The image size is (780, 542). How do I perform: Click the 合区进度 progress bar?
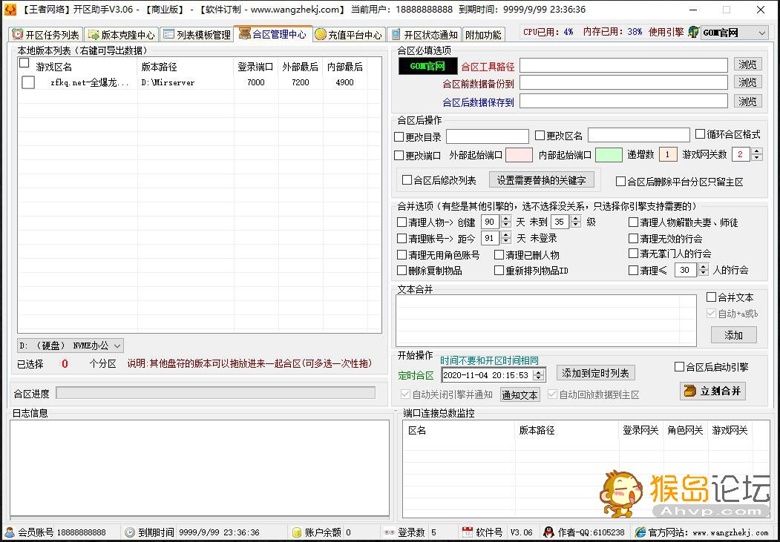pos(215,393)
